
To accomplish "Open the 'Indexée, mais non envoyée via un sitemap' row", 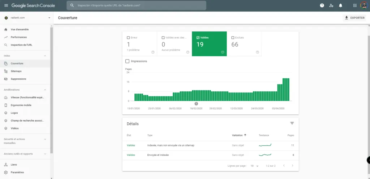I will tap(211, 145).
